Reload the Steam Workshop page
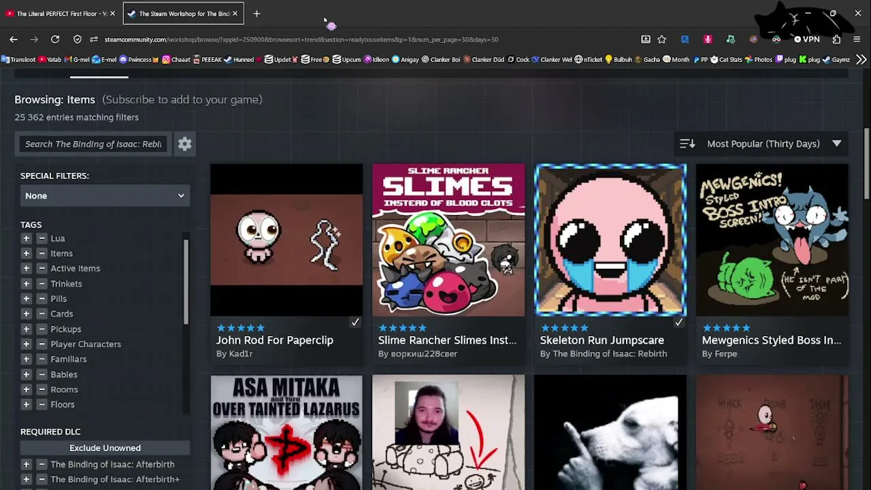 pos(55,39)
